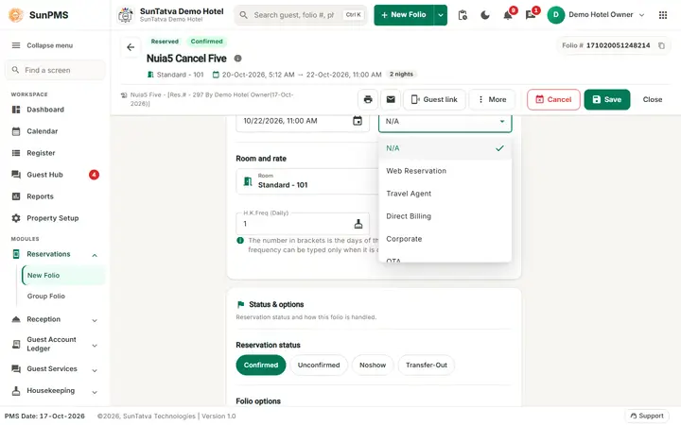Click the info icon beside guest name
The image size is (681, 425).
pyautogui.click(x=238, y=59)
